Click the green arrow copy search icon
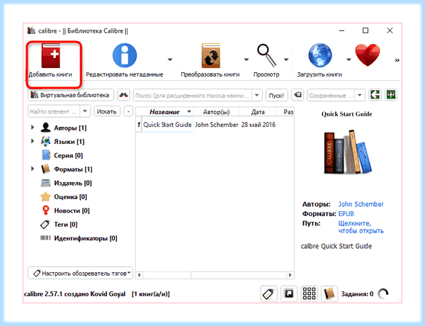425x326 pixels. pyautogui.click(x=375, y=95)
